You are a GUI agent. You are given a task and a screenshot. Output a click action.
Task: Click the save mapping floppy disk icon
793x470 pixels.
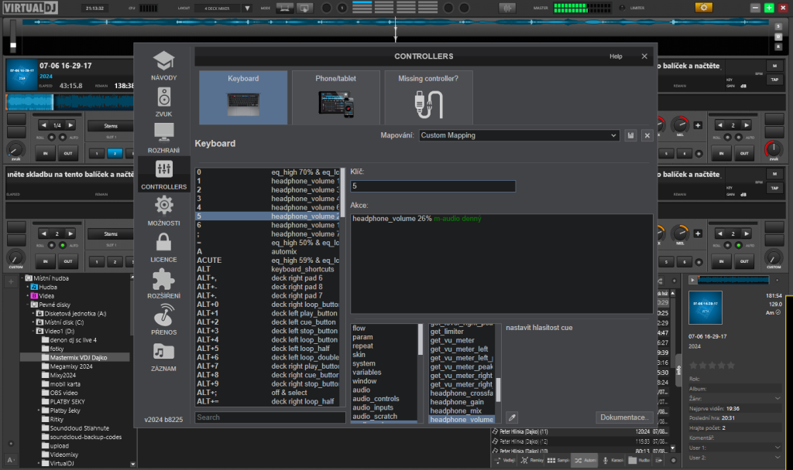(x=631, y=135)
